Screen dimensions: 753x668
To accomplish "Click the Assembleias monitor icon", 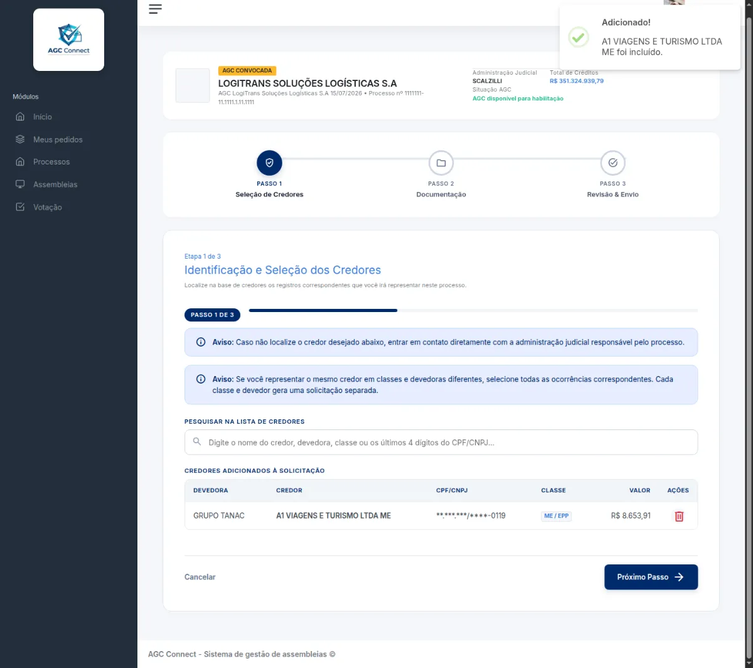I will pyautogui.click(x=20, y=185).
